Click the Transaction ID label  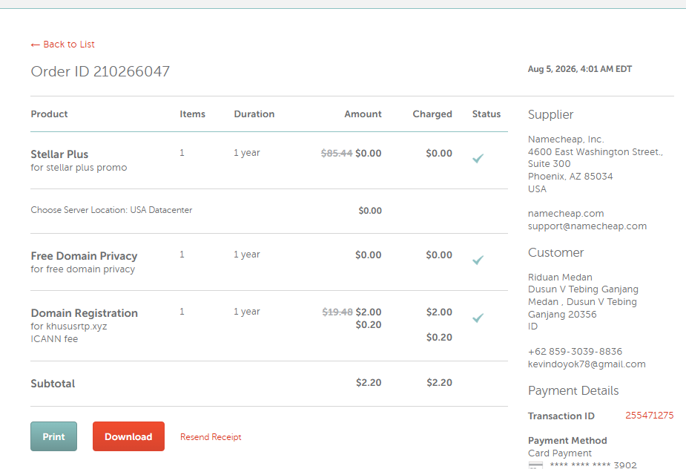(561, 416)
